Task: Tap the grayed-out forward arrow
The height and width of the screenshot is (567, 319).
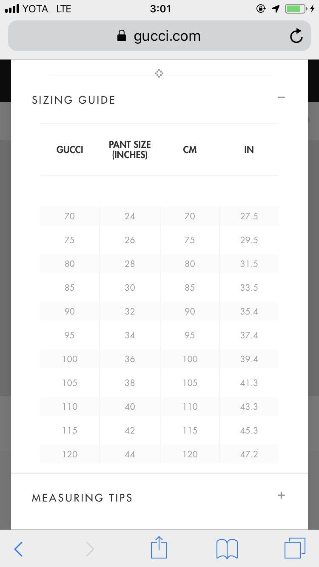Action: 90,549
